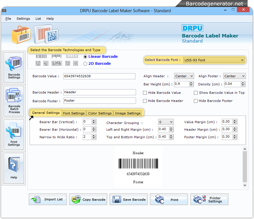Click the Copy Barcode button
This screenshot has height=219, width=254.
(x=88, y=199)
